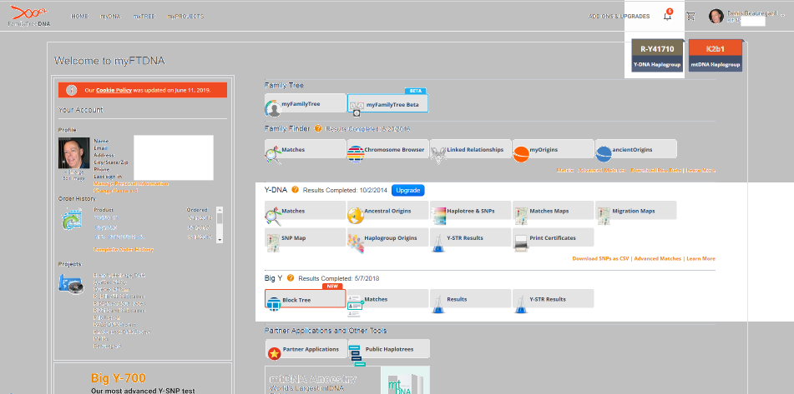Open the myTREE menu
This screenshot has height=394, width=794.
tap(144, 16)
